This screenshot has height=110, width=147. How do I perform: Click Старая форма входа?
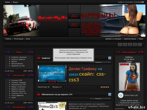(x=129, y=101)
